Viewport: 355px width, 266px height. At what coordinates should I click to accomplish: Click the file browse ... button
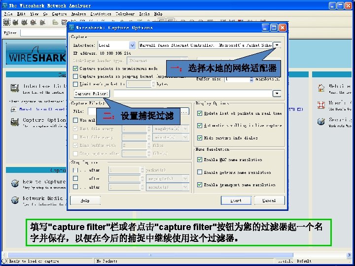click(184, 111)
